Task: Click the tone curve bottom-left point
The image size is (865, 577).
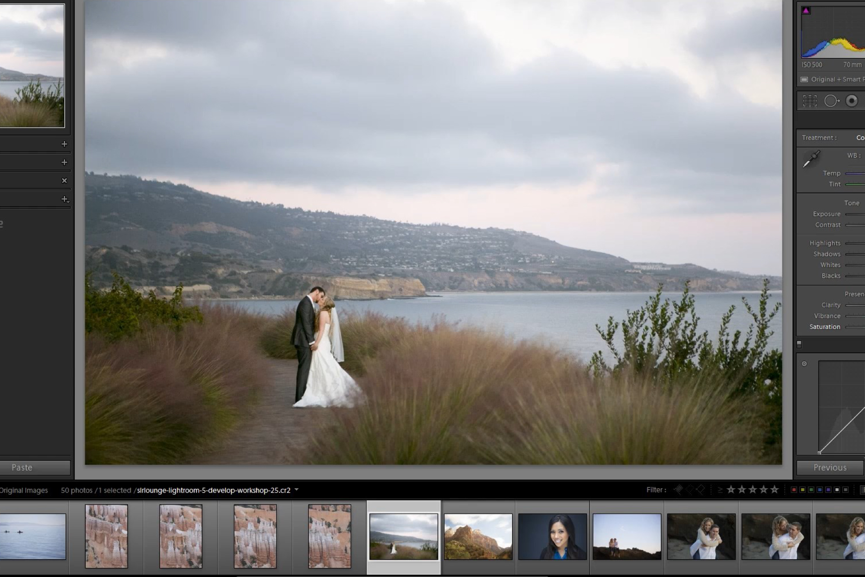Action: [x=819, y=453]
